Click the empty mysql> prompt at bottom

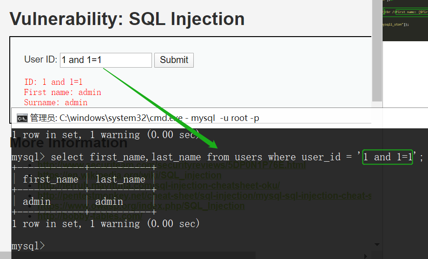coord(28,246)
